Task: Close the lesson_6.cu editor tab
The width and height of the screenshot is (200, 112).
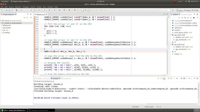Action: click(x=46, y=15)
